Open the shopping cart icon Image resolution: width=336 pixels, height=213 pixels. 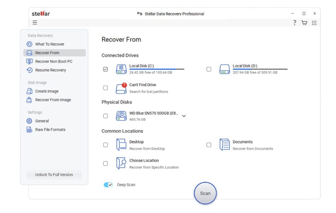304,23
